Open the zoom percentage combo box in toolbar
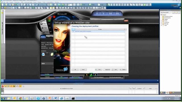The image size is (182, 102). (x=70, y=5)
